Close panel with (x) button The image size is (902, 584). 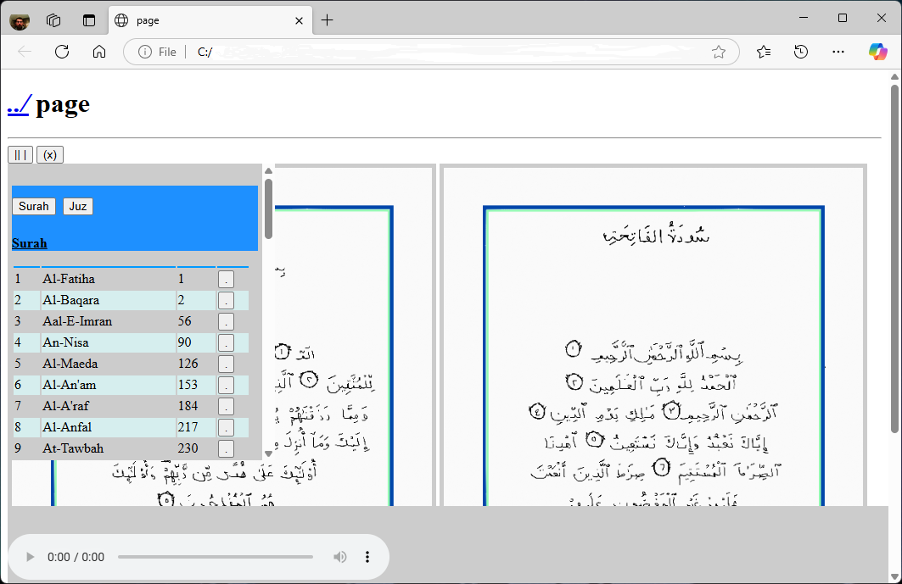point(50,154)
